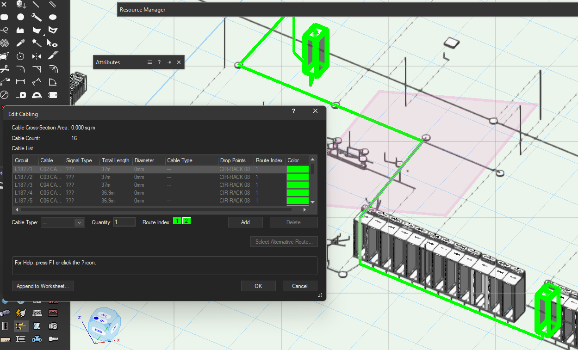Open the camera tool set
The width and height of the screenshot is (578, 350).
coord(53,326)
